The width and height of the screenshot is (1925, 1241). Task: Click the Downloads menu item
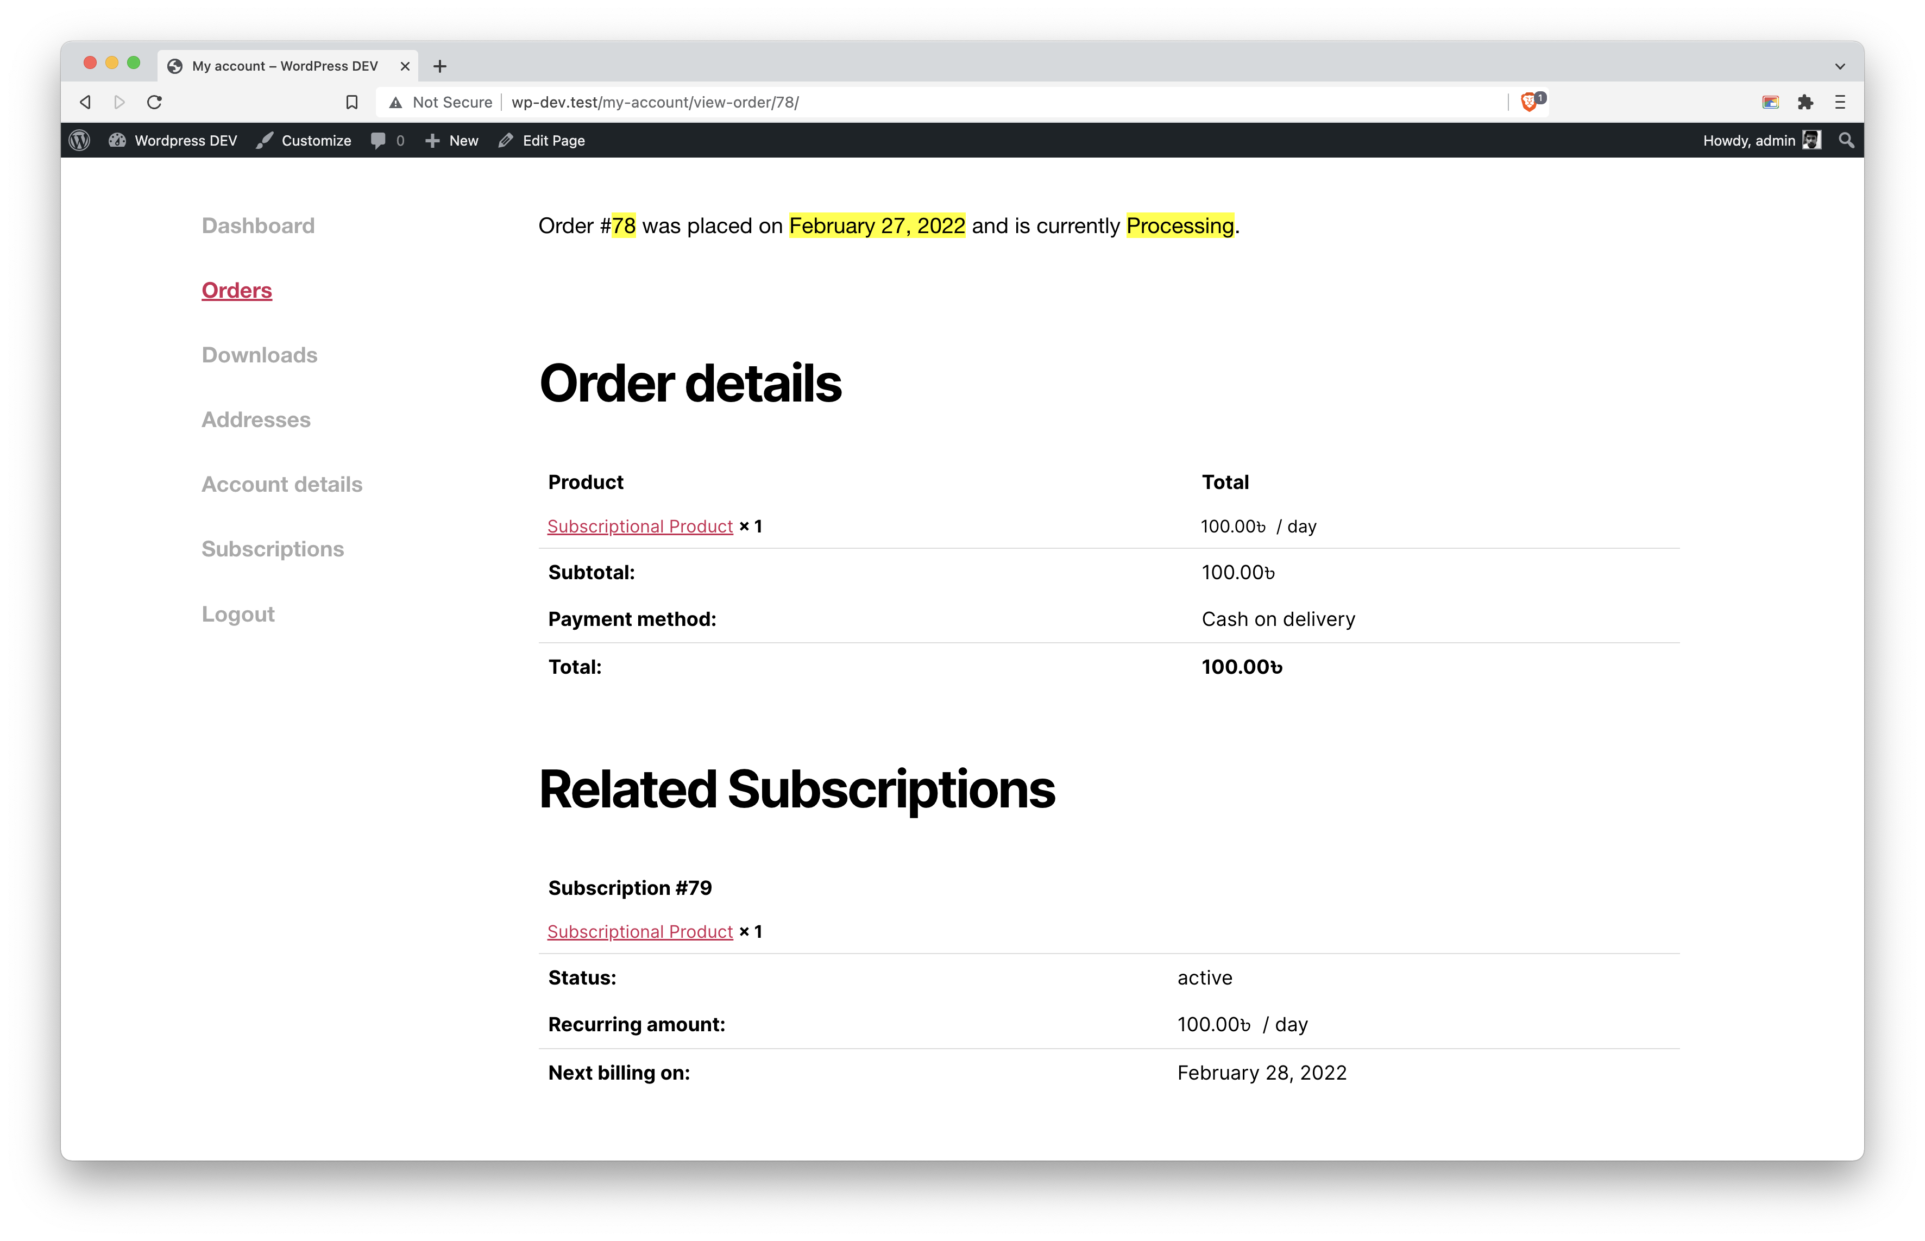coord(260,354)
